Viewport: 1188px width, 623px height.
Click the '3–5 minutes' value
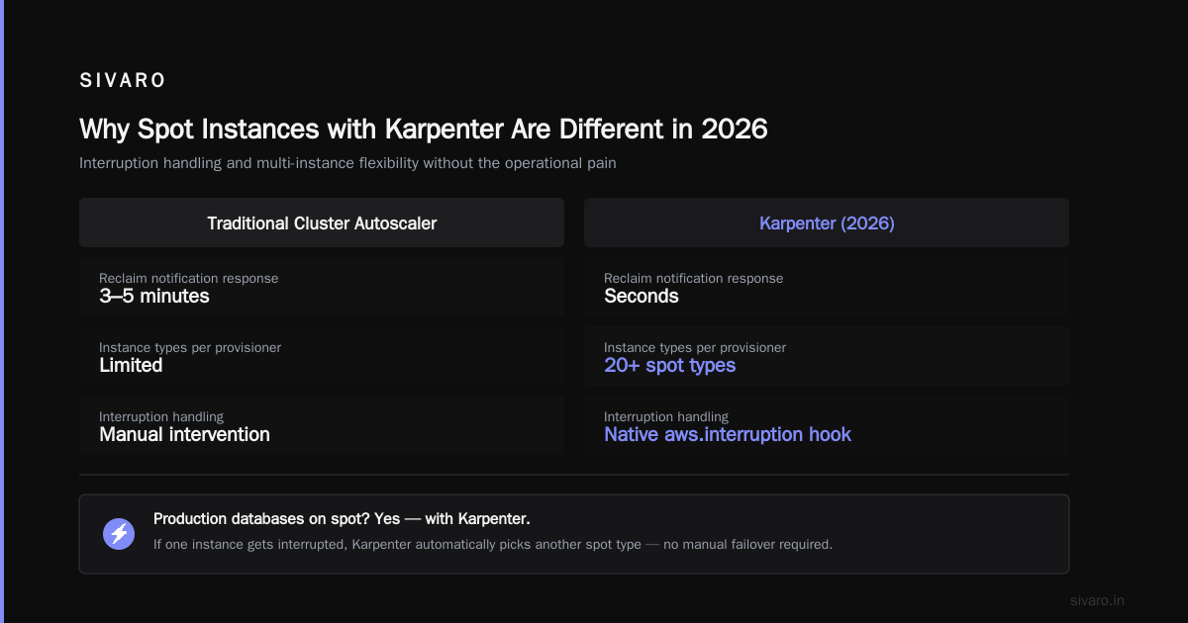(154, 296)
